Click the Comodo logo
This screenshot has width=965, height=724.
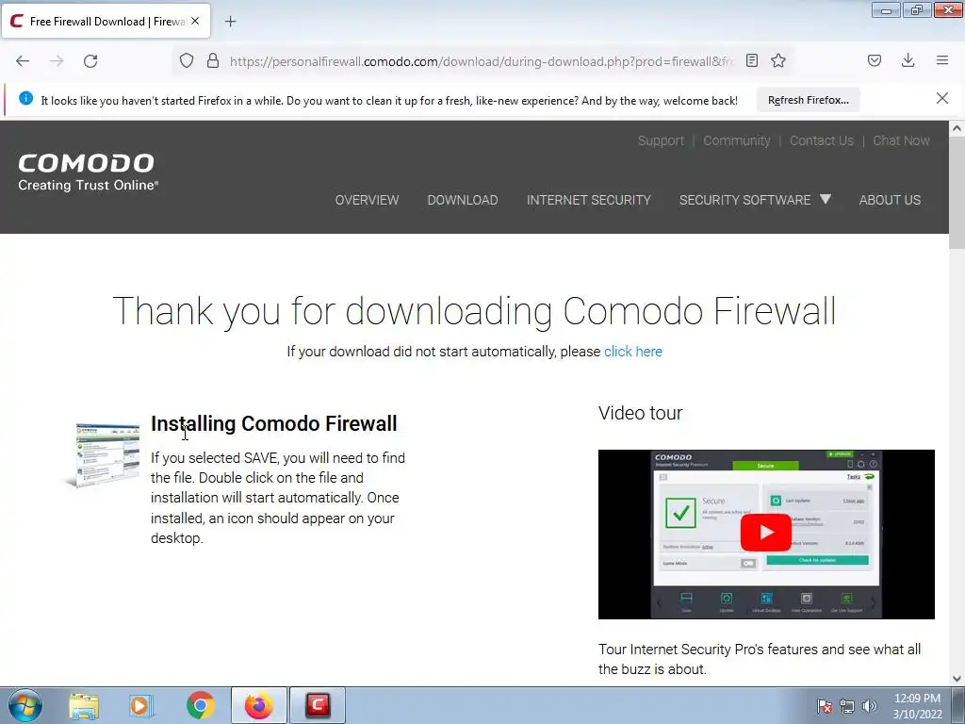(x=88, y=173)
